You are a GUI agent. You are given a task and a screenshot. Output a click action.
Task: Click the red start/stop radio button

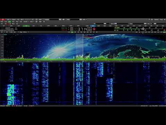coord(3,20)
